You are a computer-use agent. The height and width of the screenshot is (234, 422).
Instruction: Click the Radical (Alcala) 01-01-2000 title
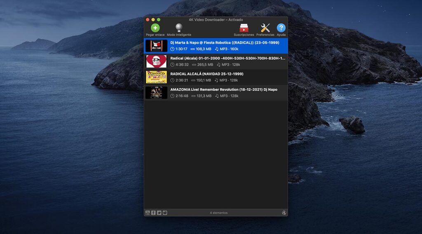coord(227,58)
